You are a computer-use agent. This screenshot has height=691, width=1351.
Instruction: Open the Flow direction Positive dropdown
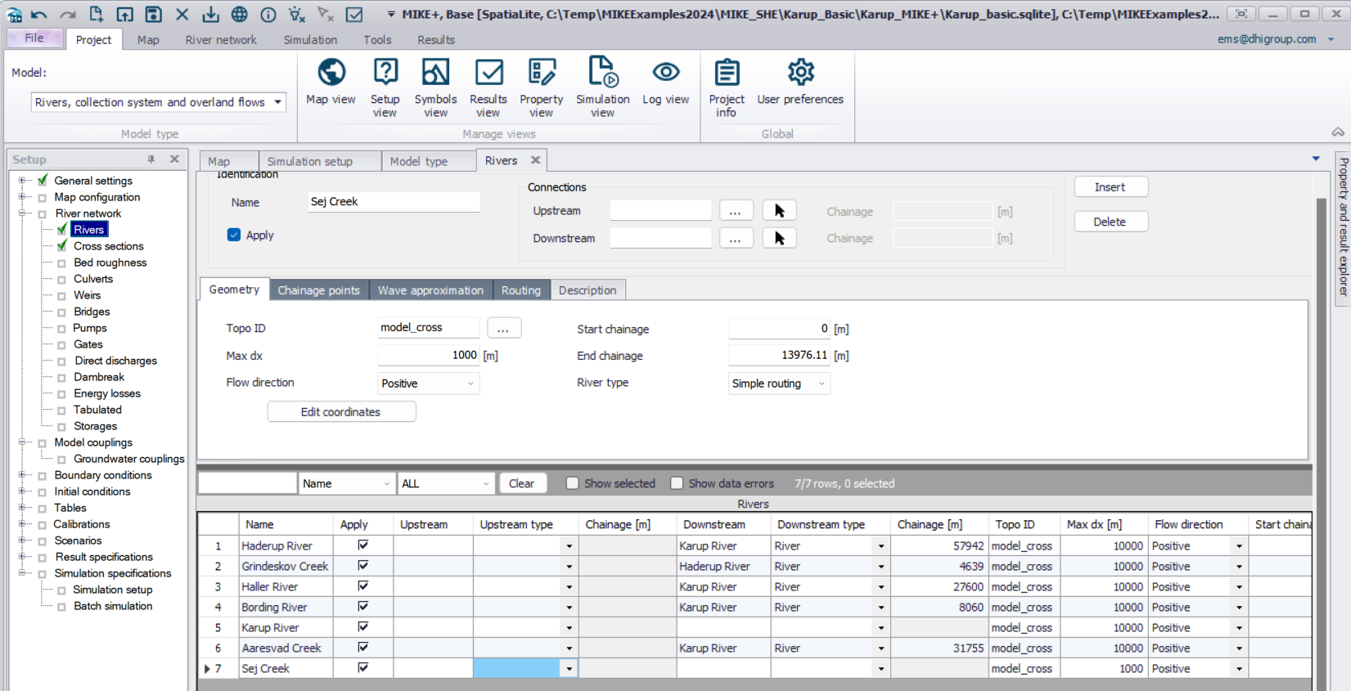(x=428, y=384)
